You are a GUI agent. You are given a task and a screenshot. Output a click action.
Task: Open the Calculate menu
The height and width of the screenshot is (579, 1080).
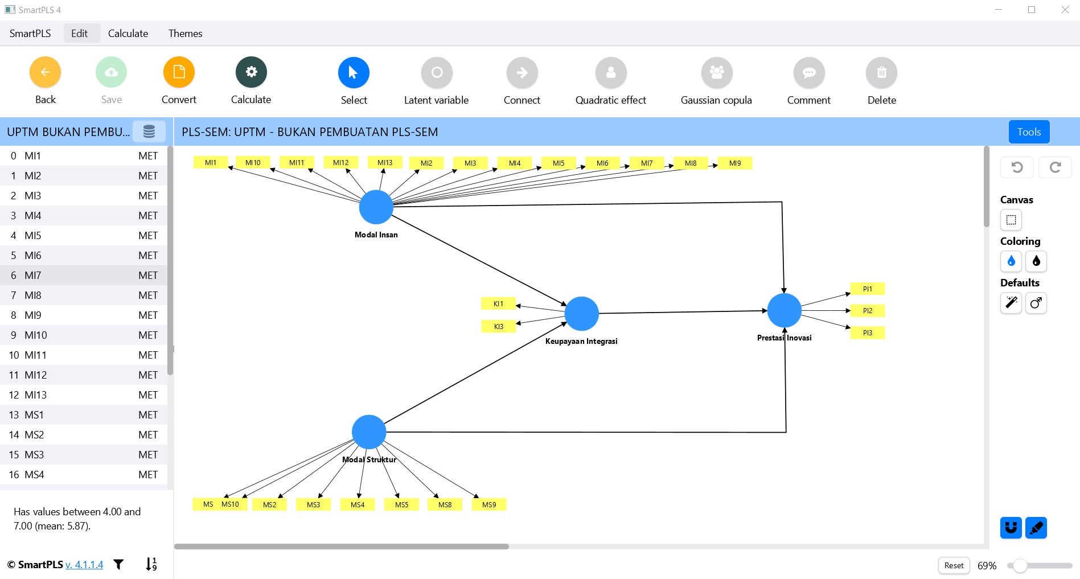128,34
